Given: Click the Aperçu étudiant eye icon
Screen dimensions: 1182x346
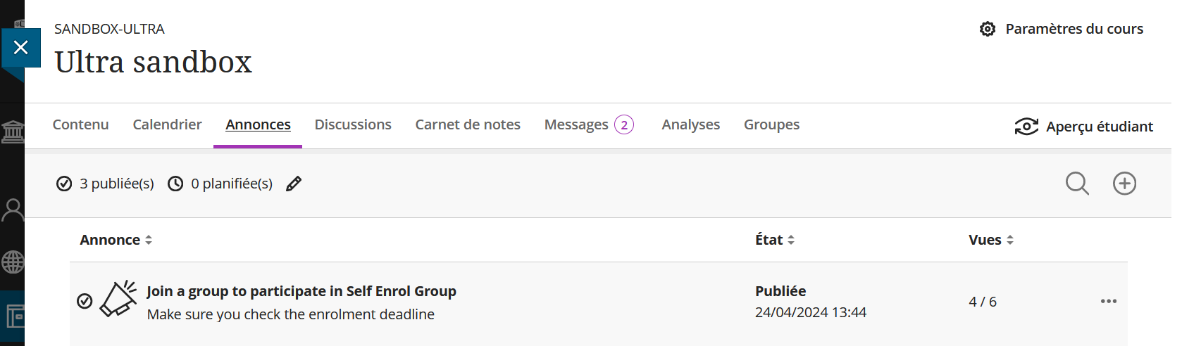Looking at the screenshot, I should point(1026,127).
